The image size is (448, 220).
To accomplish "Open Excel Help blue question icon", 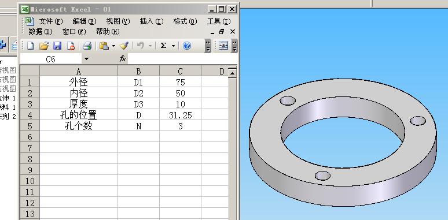I will click(x=187, y=46).
